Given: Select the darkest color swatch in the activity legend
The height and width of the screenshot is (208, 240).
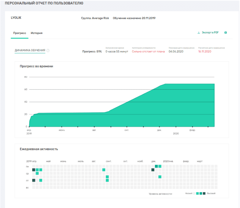Looking at the screenshot, I should [x=204, y=194].
